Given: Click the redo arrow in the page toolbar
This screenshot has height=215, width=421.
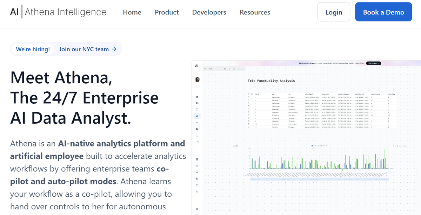Looking at the screenshot, I should tap(229, 69).
